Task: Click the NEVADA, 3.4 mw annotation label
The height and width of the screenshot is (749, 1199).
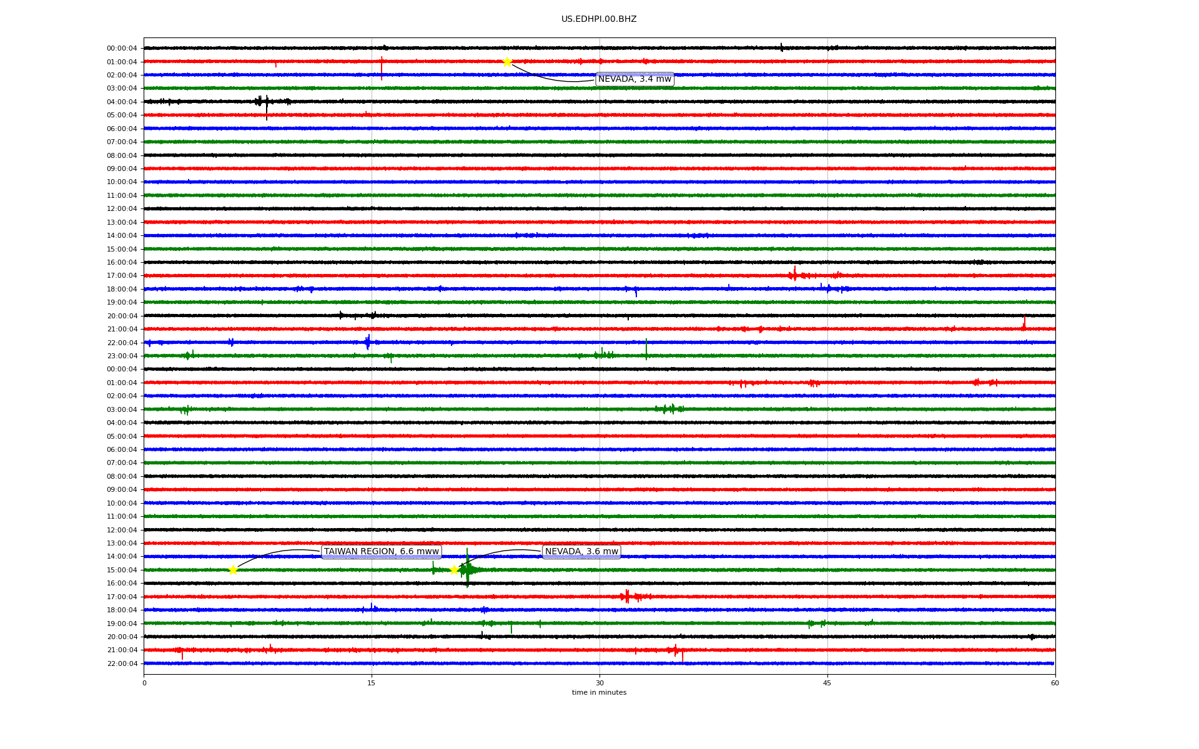Action: [634, 79]
